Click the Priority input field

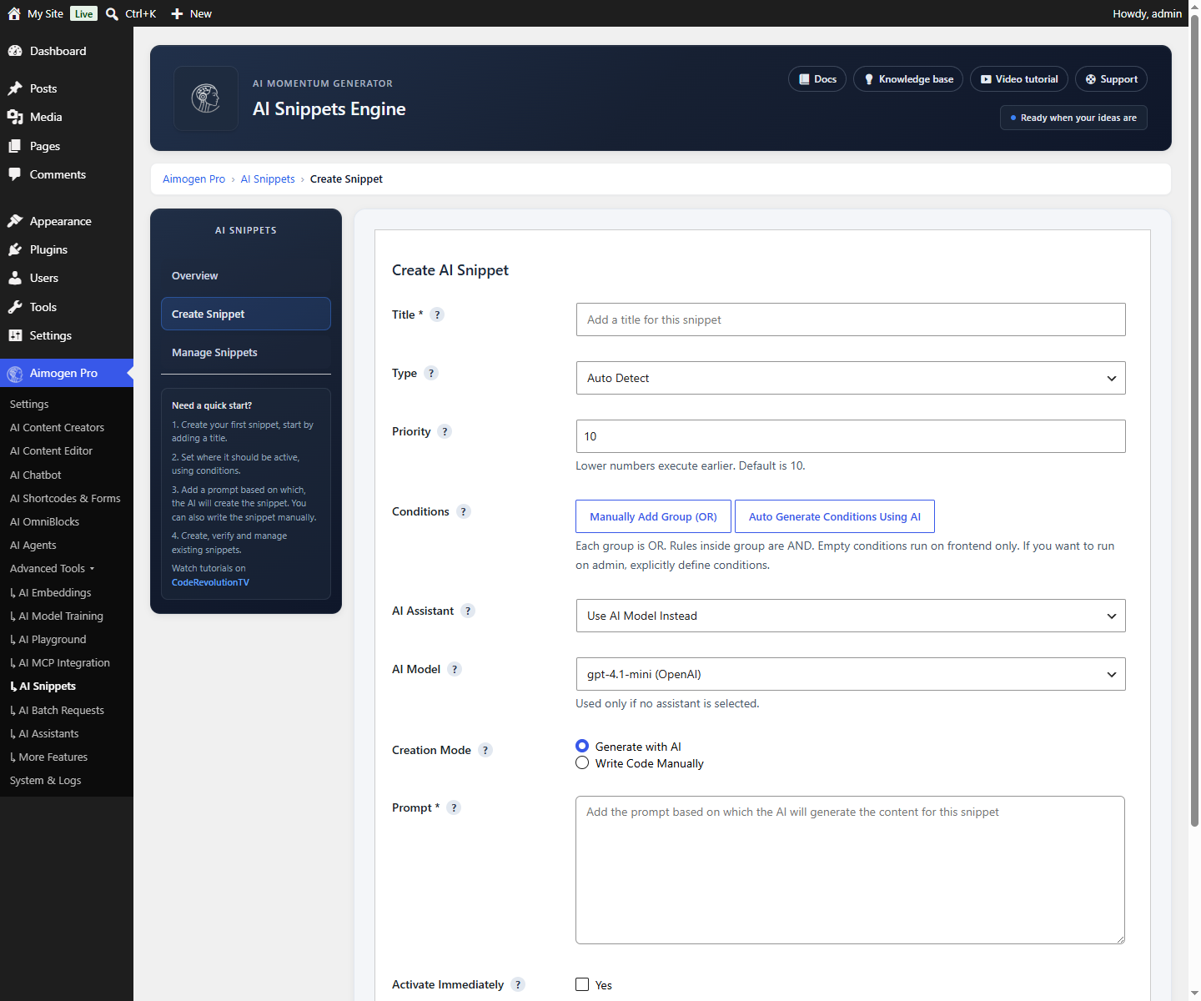coord(851,436)
